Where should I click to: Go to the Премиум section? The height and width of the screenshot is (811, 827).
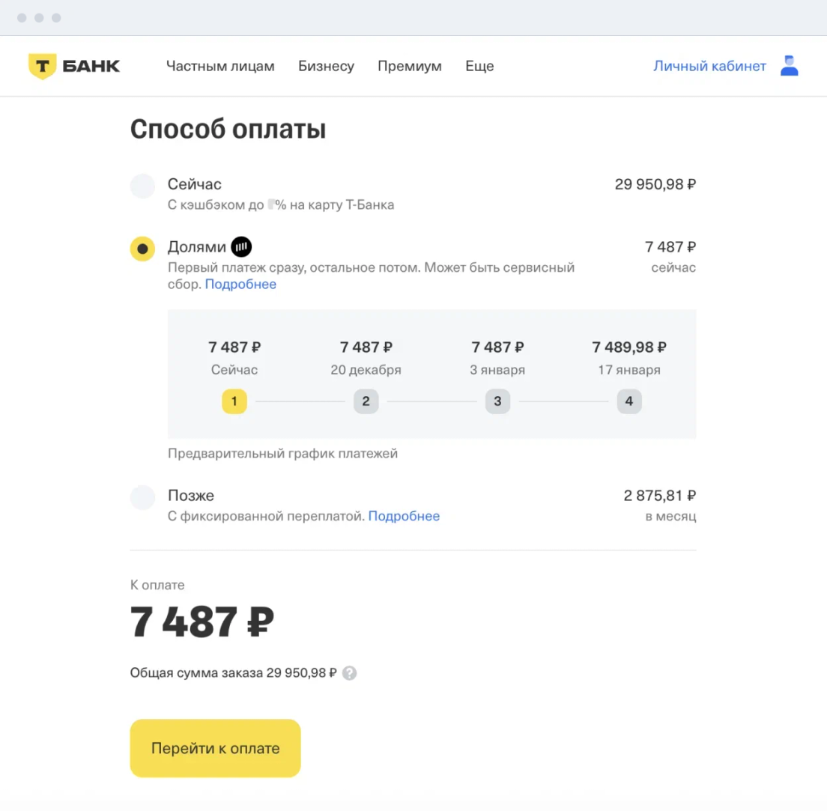click(410, 66)
